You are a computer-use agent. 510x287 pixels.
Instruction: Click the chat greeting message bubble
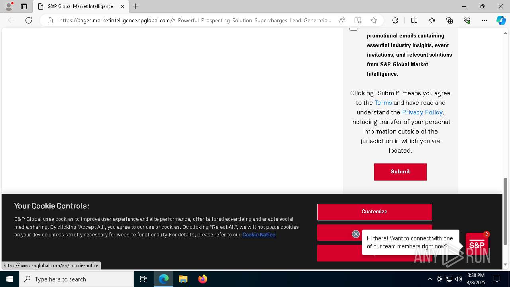click(411, 242)
